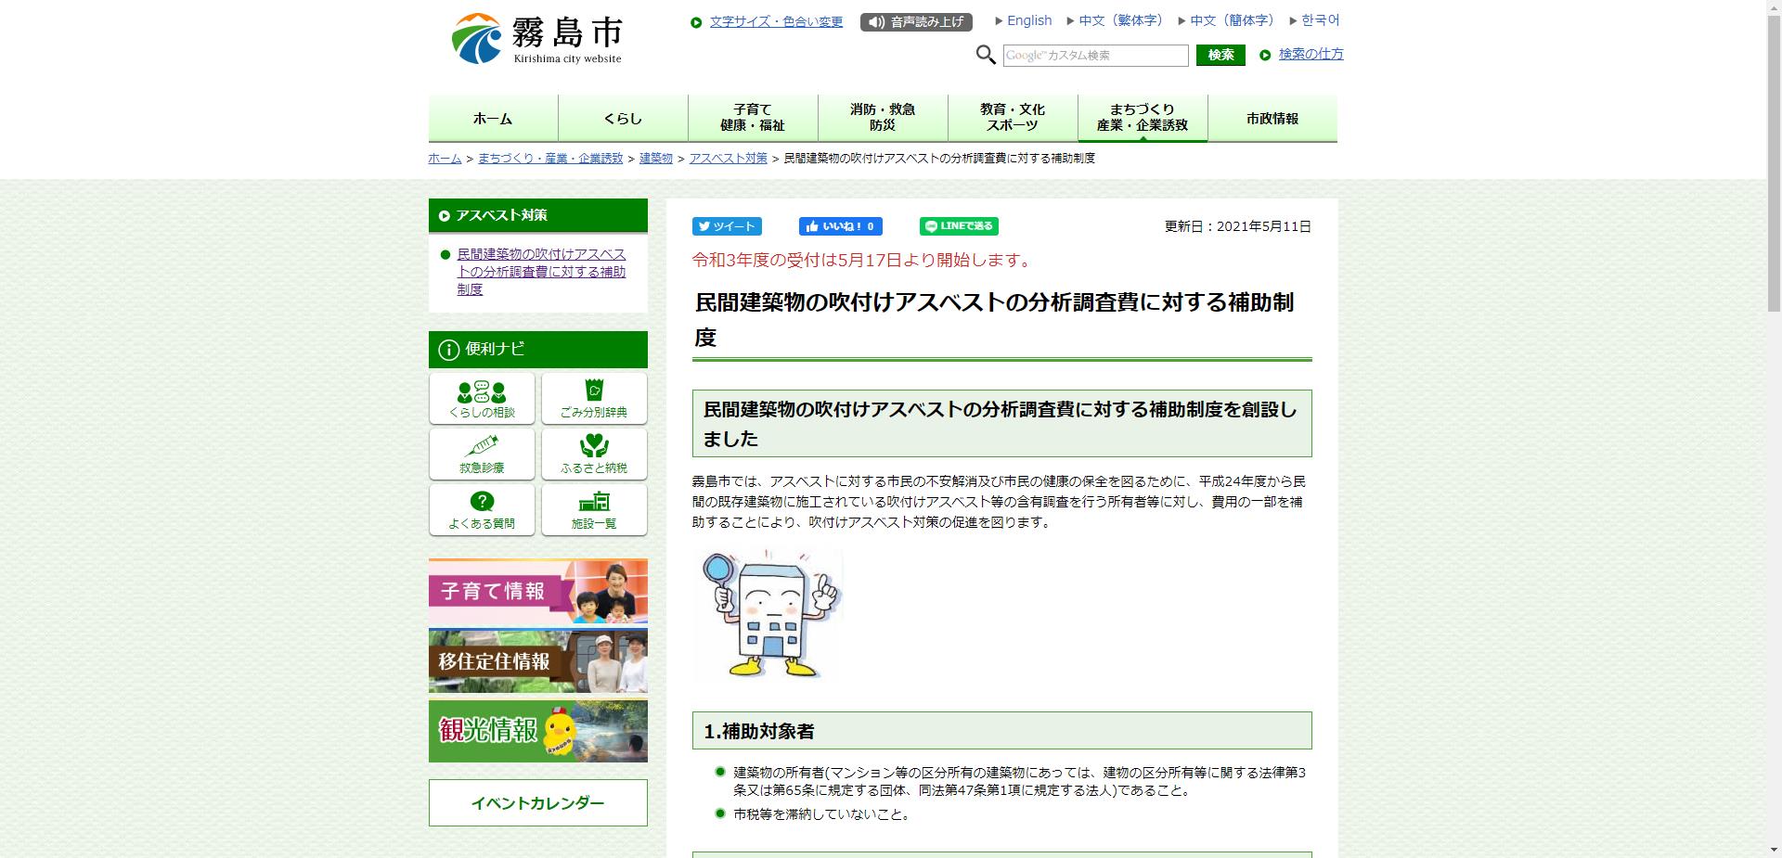1782x858 pixels.
Task: Click the 検索 search button
Action: tap(1220, 55)
